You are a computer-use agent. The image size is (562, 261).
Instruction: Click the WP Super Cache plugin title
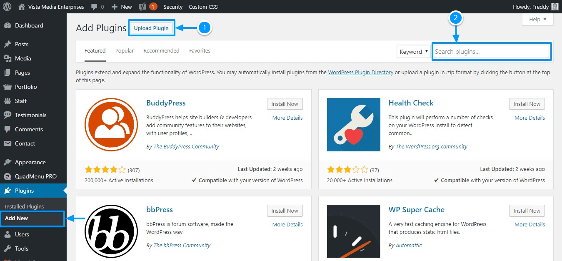pos(417,210)
